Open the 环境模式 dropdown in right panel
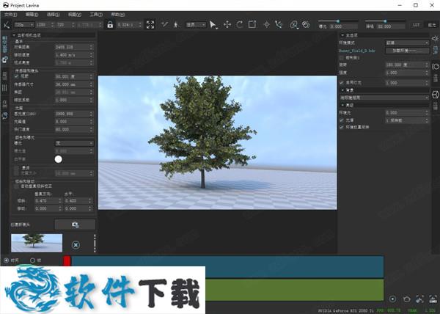Viewport: 440px width, 314px height. click(407, 43)
